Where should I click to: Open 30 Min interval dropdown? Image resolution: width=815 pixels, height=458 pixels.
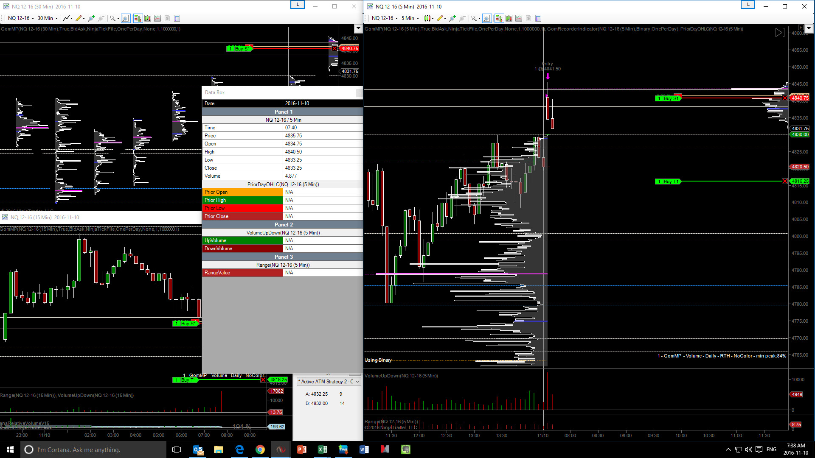(x=48, y=18)
